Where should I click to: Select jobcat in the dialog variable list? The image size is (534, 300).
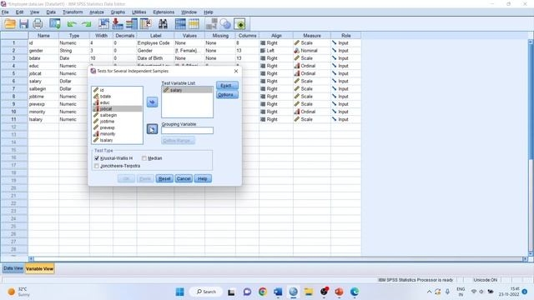[117, 109]
